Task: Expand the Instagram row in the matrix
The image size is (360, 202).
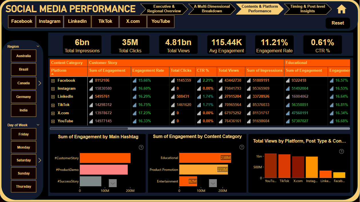Action: point(53,89)
